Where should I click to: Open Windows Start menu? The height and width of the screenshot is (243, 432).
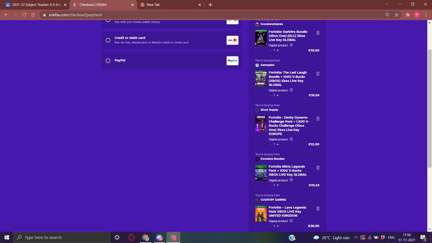[x=6, y=237]
